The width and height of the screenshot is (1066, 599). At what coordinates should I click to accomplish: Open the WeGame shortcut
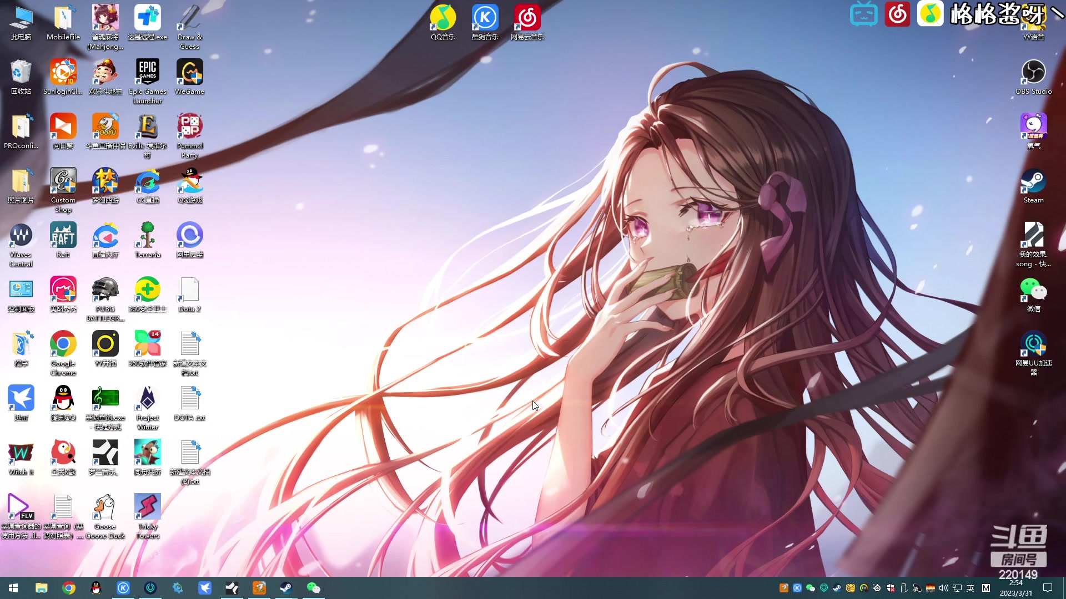(x=190, y=77)
